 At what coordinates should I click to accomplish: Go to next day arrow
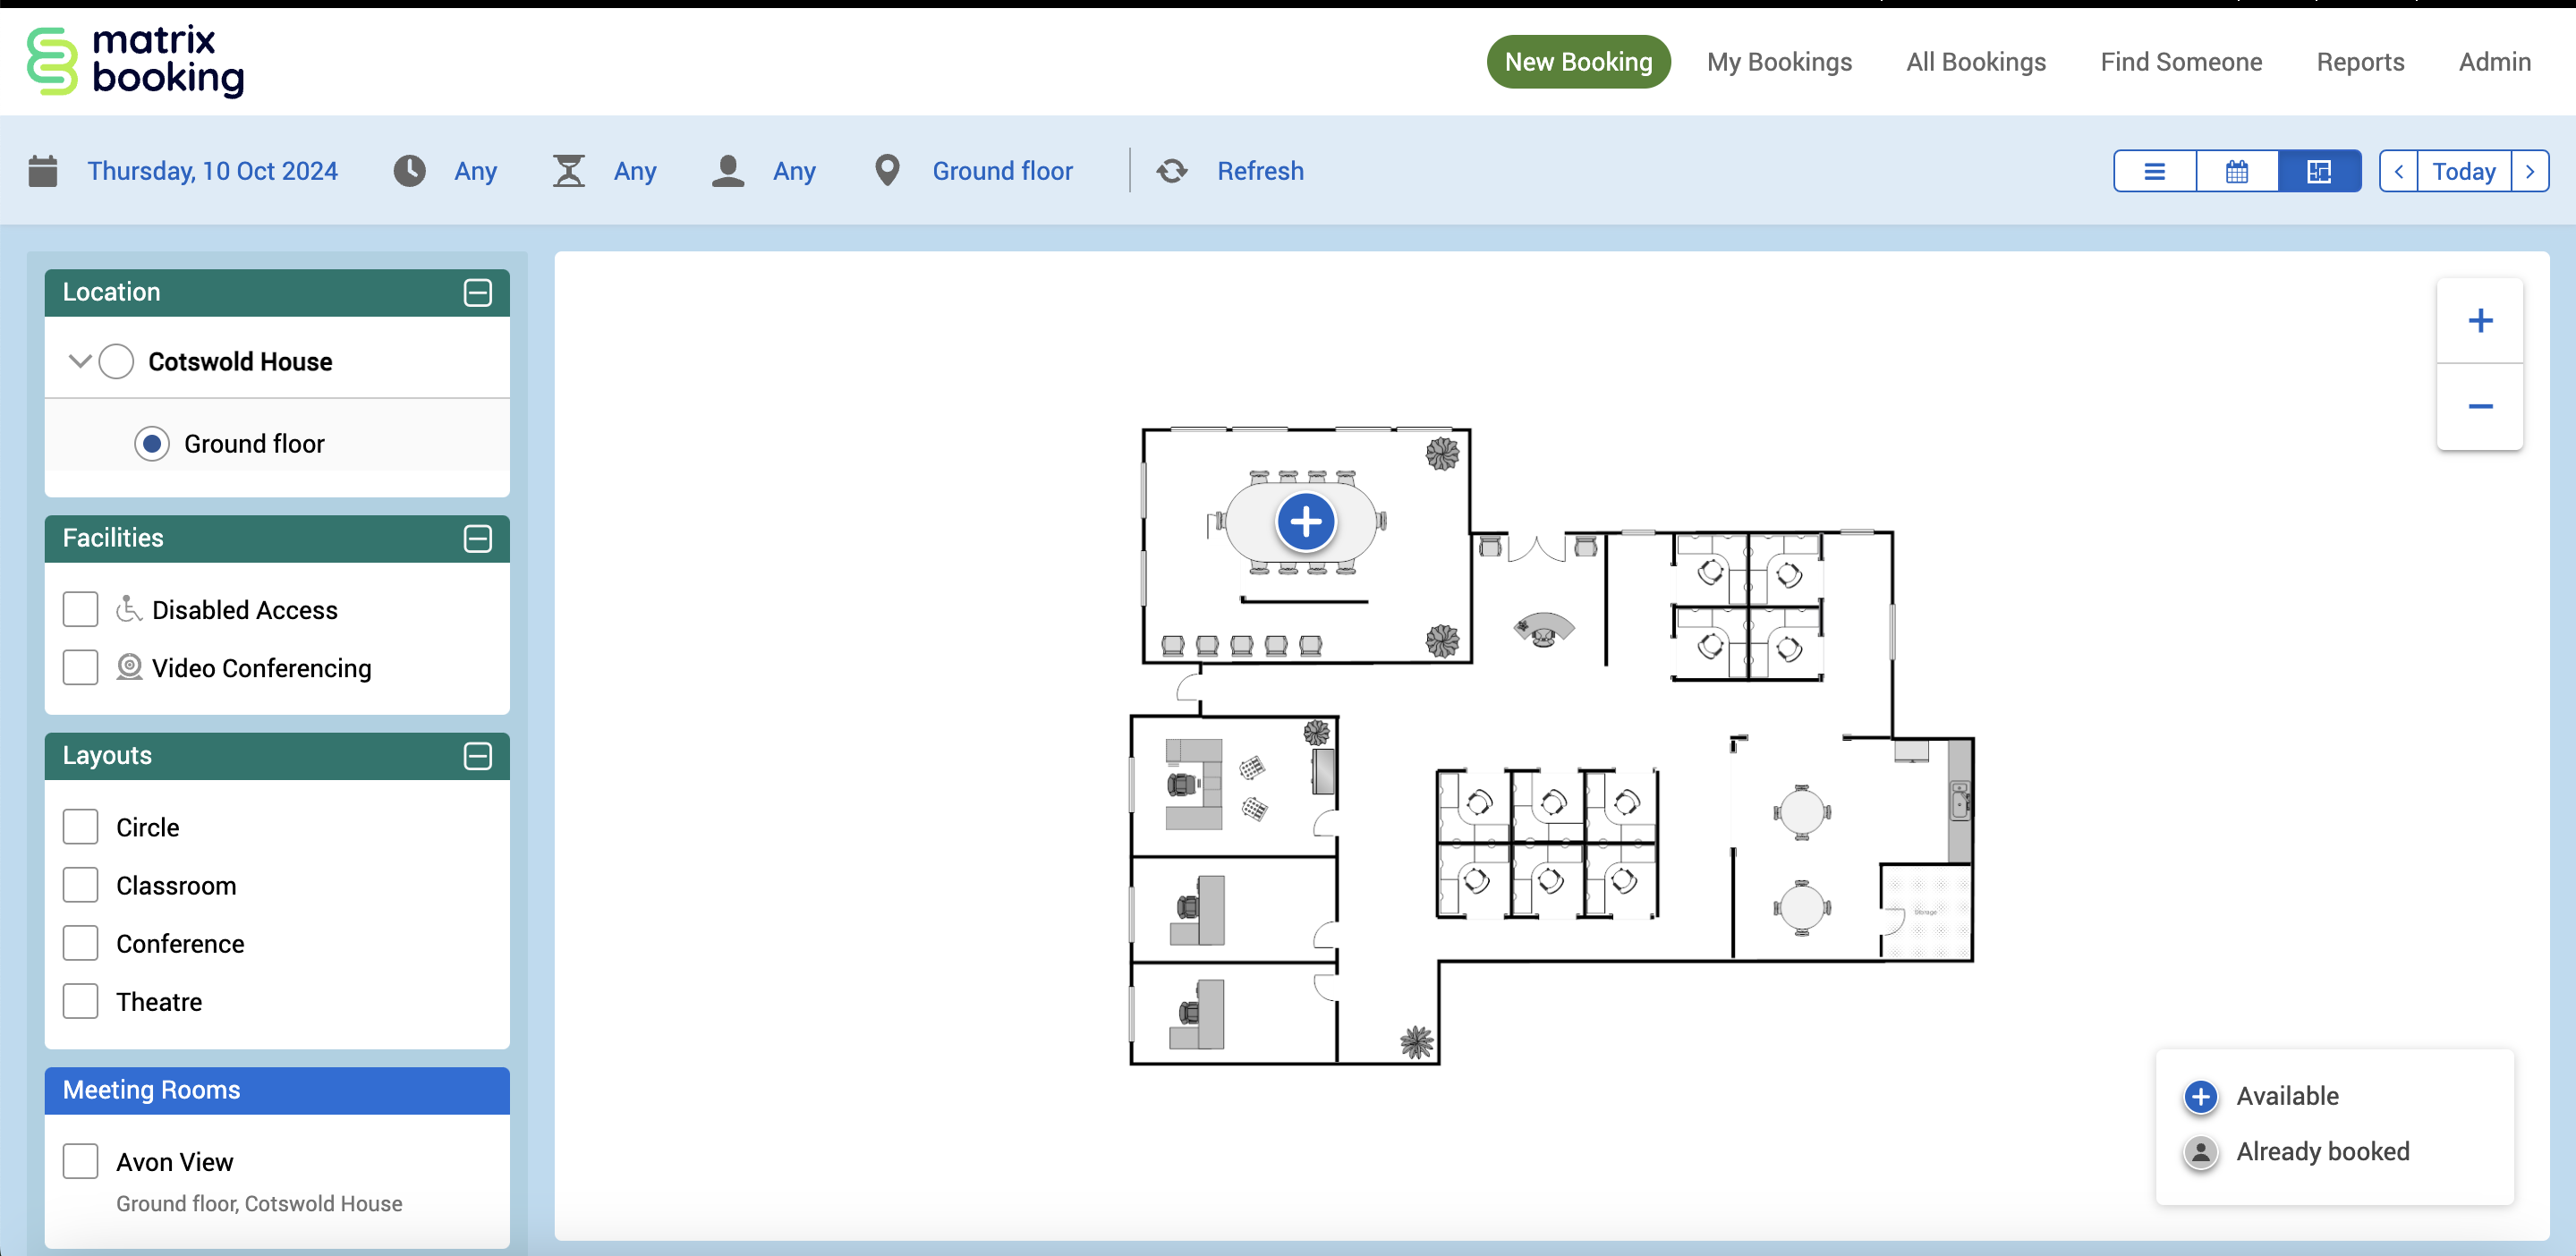2529,171
